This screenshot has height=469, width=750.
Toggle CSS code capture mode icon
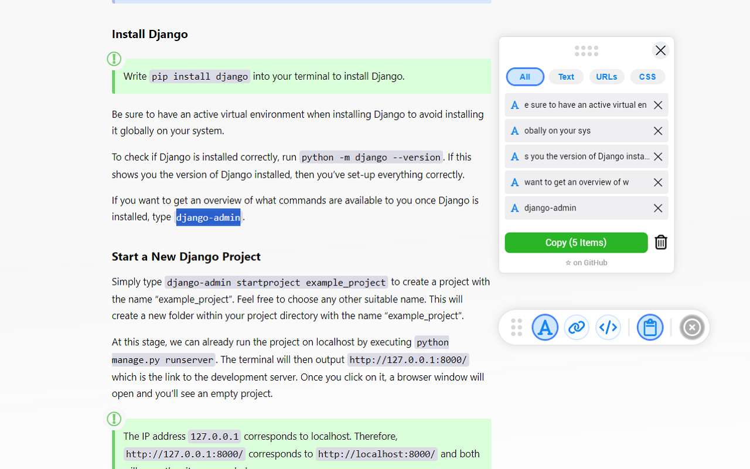[608, 327]
